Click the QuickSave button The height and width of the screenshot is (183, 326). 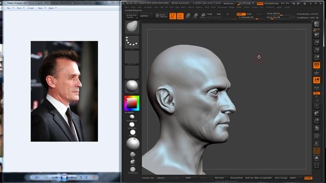point(228,4)
